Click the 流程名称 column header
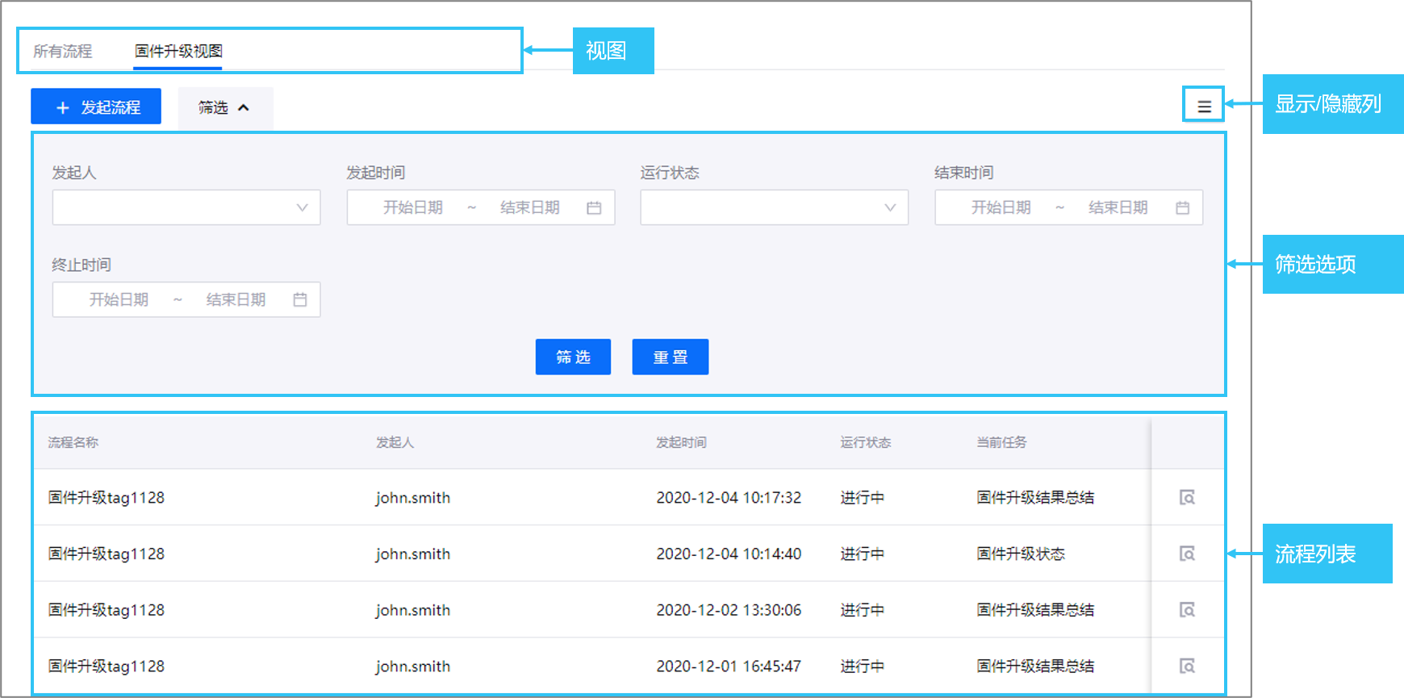The height and width of the screenshot is (698, 1404). point(73,442)
